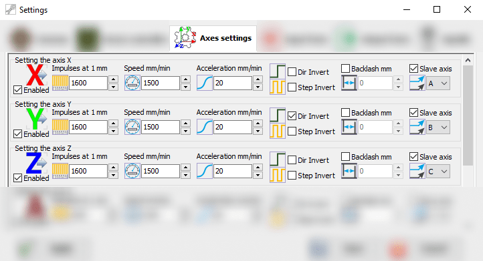Click the vertical scrollbar up arrow
This screenshot has width=483, height=261.
pyautogui.click(x=468, y=60)
